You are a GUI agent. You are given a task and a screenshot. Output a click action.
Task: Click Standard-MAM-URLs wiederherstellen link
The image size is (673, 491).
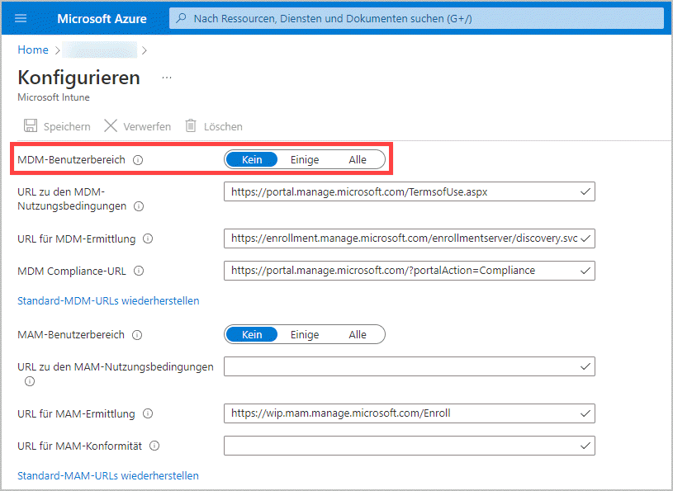click(107, 475)
